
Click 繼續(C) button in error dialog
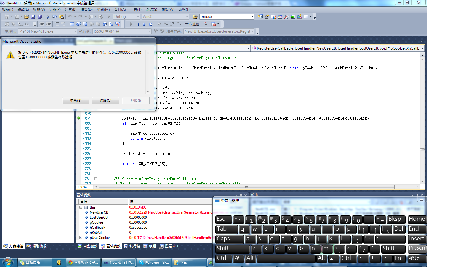coord(105,101)
